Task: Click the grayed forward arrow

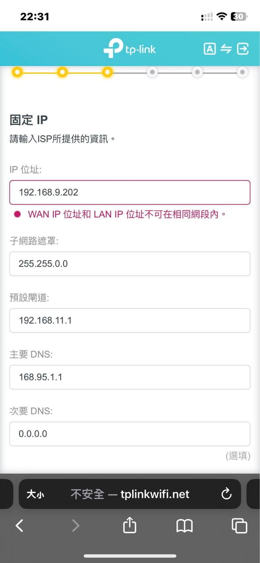Action: tap(75, 526)
